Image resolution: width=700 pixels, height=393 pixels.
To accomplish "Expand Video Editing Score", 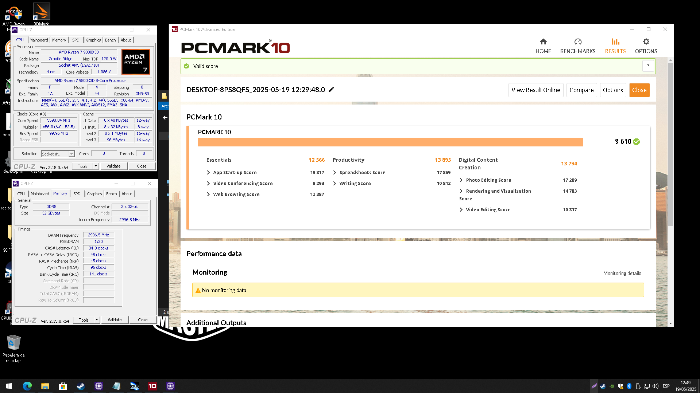I will pos(461,210).
